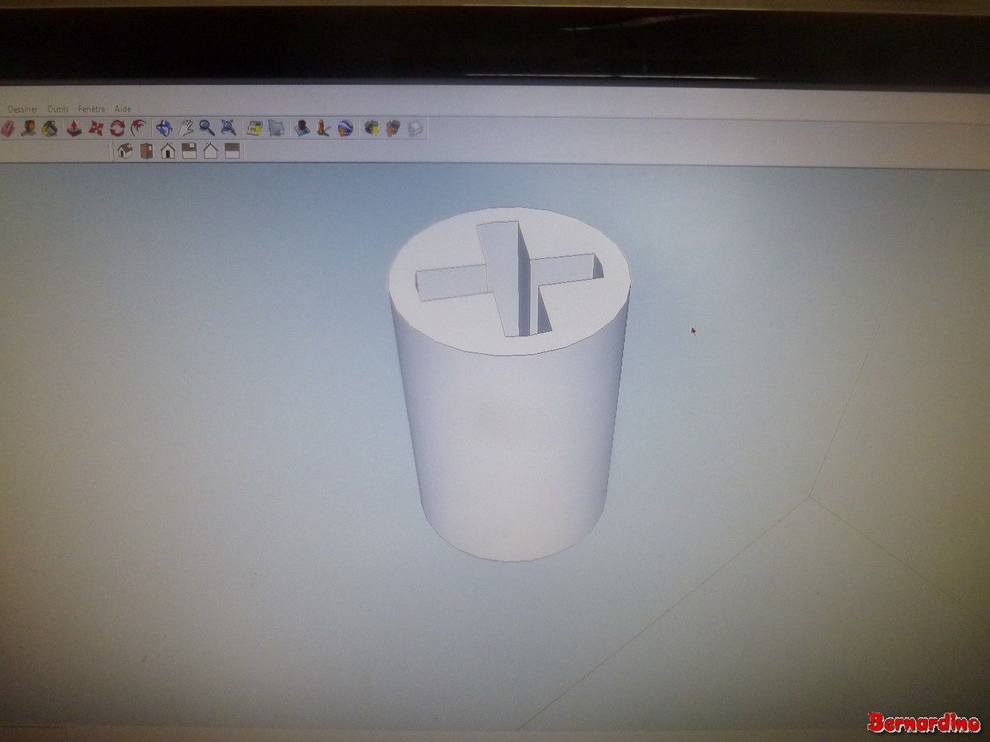Click the Photo Textures icon
The height and width of the screenshot is (742, 990).
323,128
